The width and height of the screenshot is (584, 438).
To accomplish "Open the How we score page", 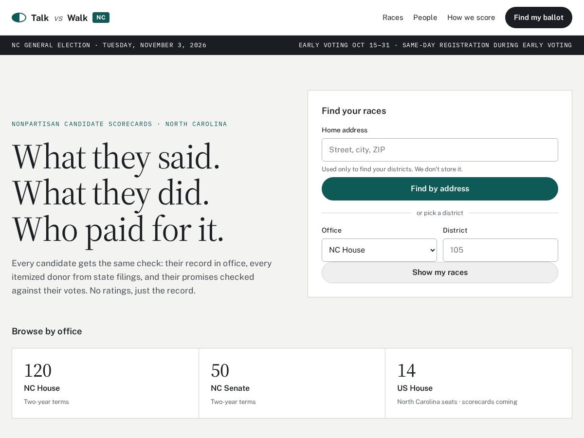I will pos(471,18).
